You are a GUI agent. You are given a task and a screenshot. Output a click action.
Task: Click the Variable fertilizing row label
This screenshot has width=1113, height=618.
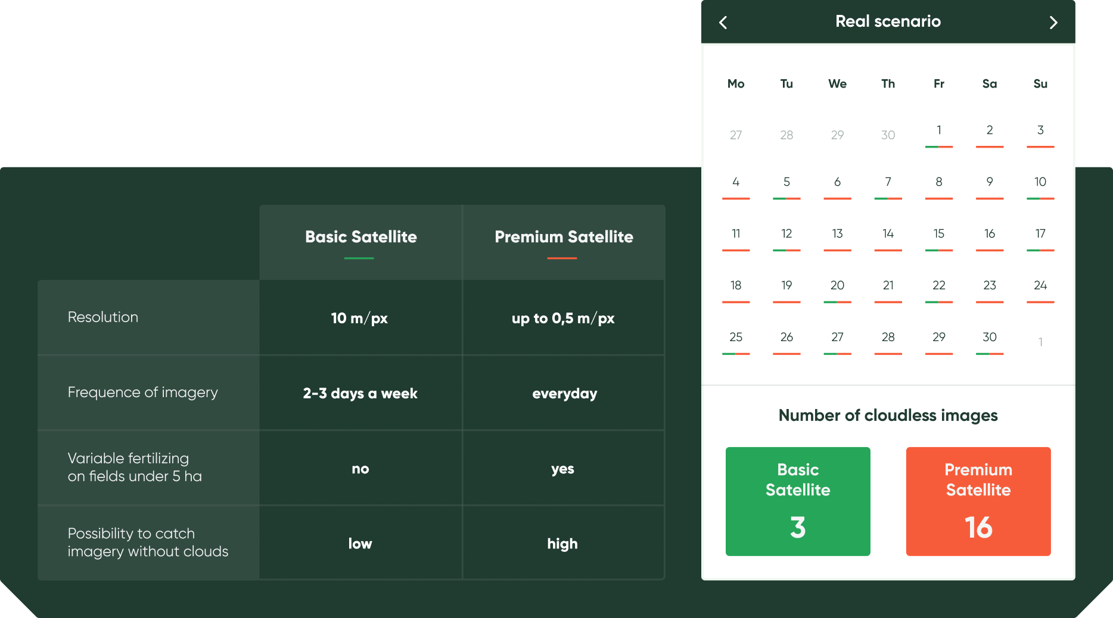pos(135,467)
